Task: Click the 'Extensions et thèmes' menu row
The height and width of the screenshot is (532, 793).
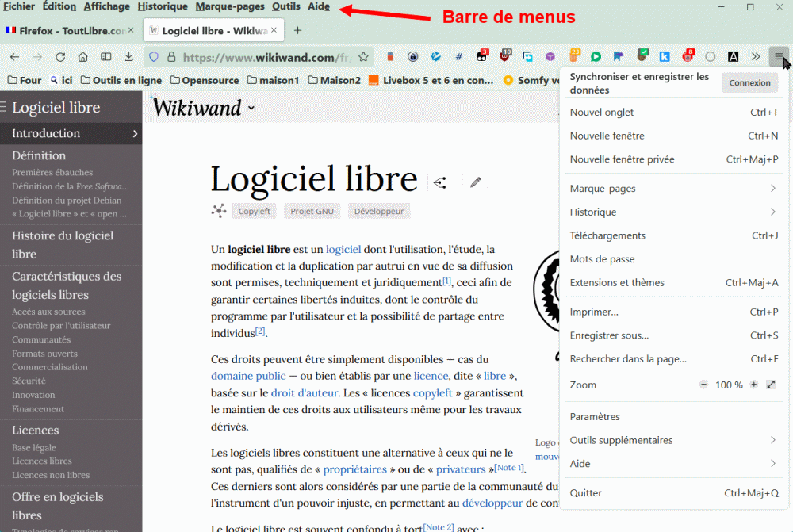Action: click(x=673, y=283)
